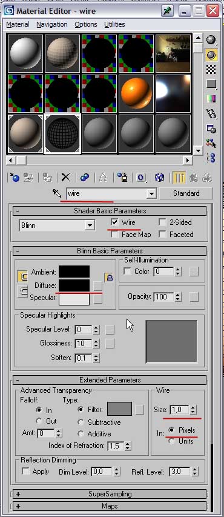This screenshot has width=224, height=517.
Task: Click the pushpin icon in title bar
Action: [167, 11]
